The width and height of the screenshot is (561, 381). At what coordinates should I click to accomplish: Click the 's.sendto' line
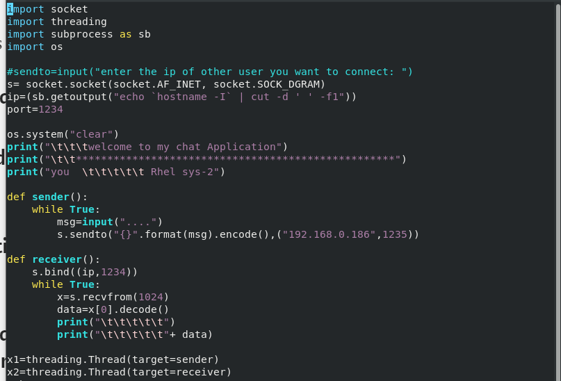coord(238,235)
